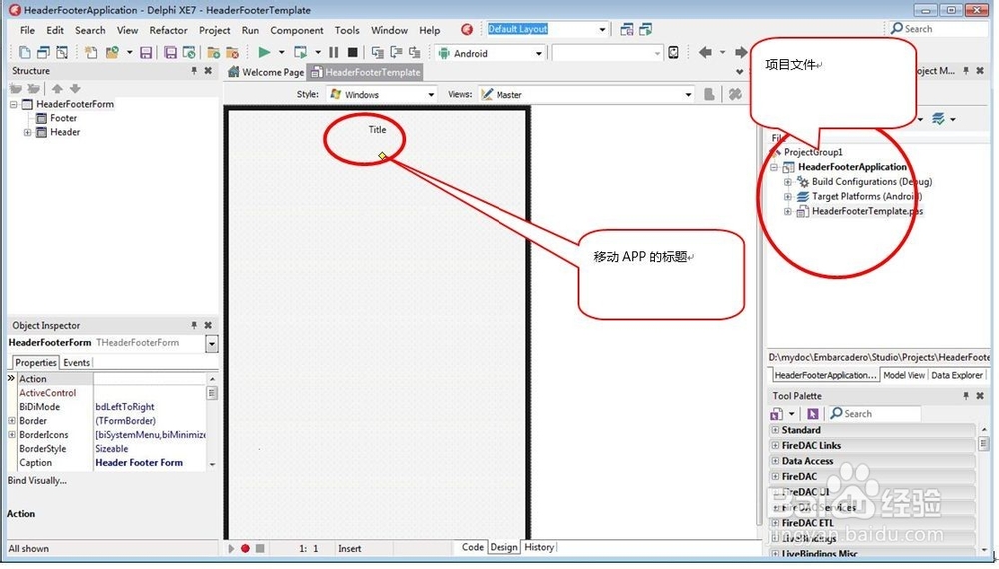Click the Run Without Debugging icon
The image size is (999, 569).
[x=300, y=52]
